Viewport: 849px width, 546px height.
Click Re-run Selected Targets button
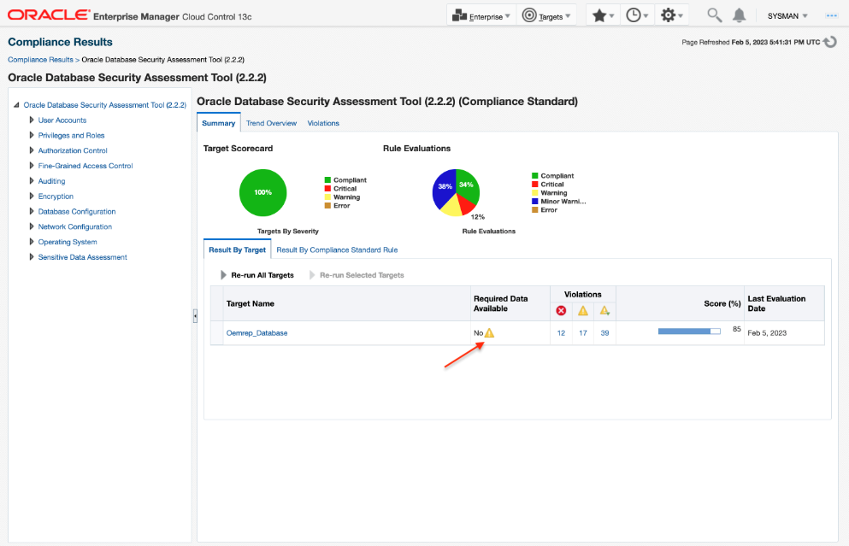(357, 275)
